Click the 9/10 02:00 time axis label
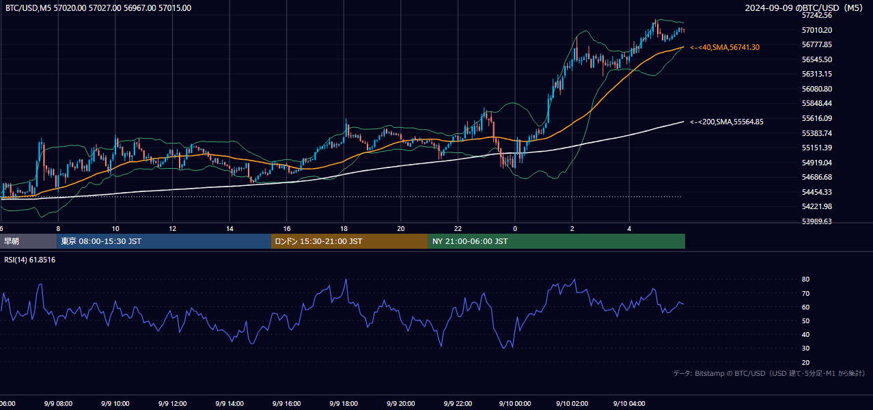 [x=572, y=404]
